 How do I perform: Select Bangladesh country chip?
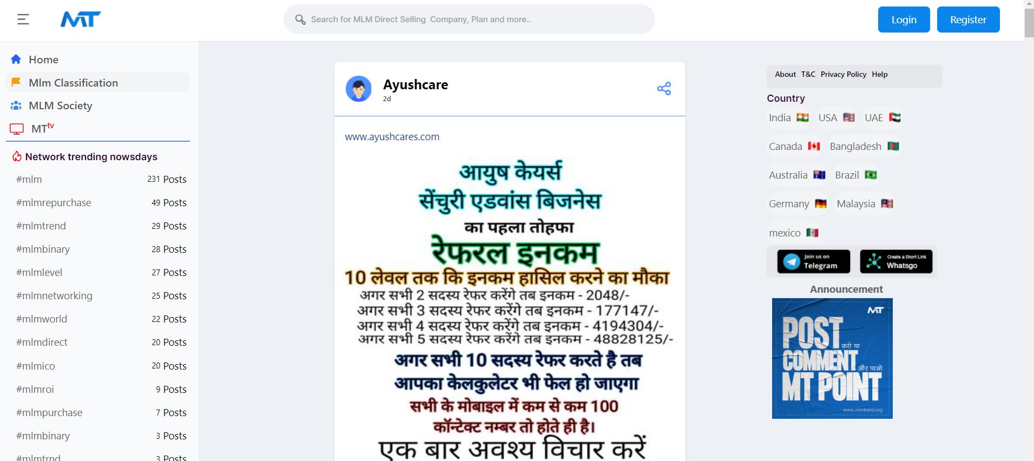pos(864,146)
